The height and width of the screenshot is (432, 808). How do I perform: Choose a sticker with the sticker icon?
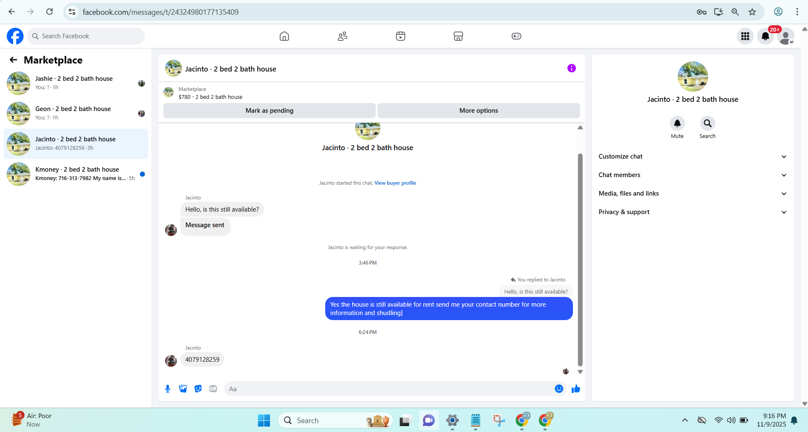pyautogui.click(x=198, y=389)
